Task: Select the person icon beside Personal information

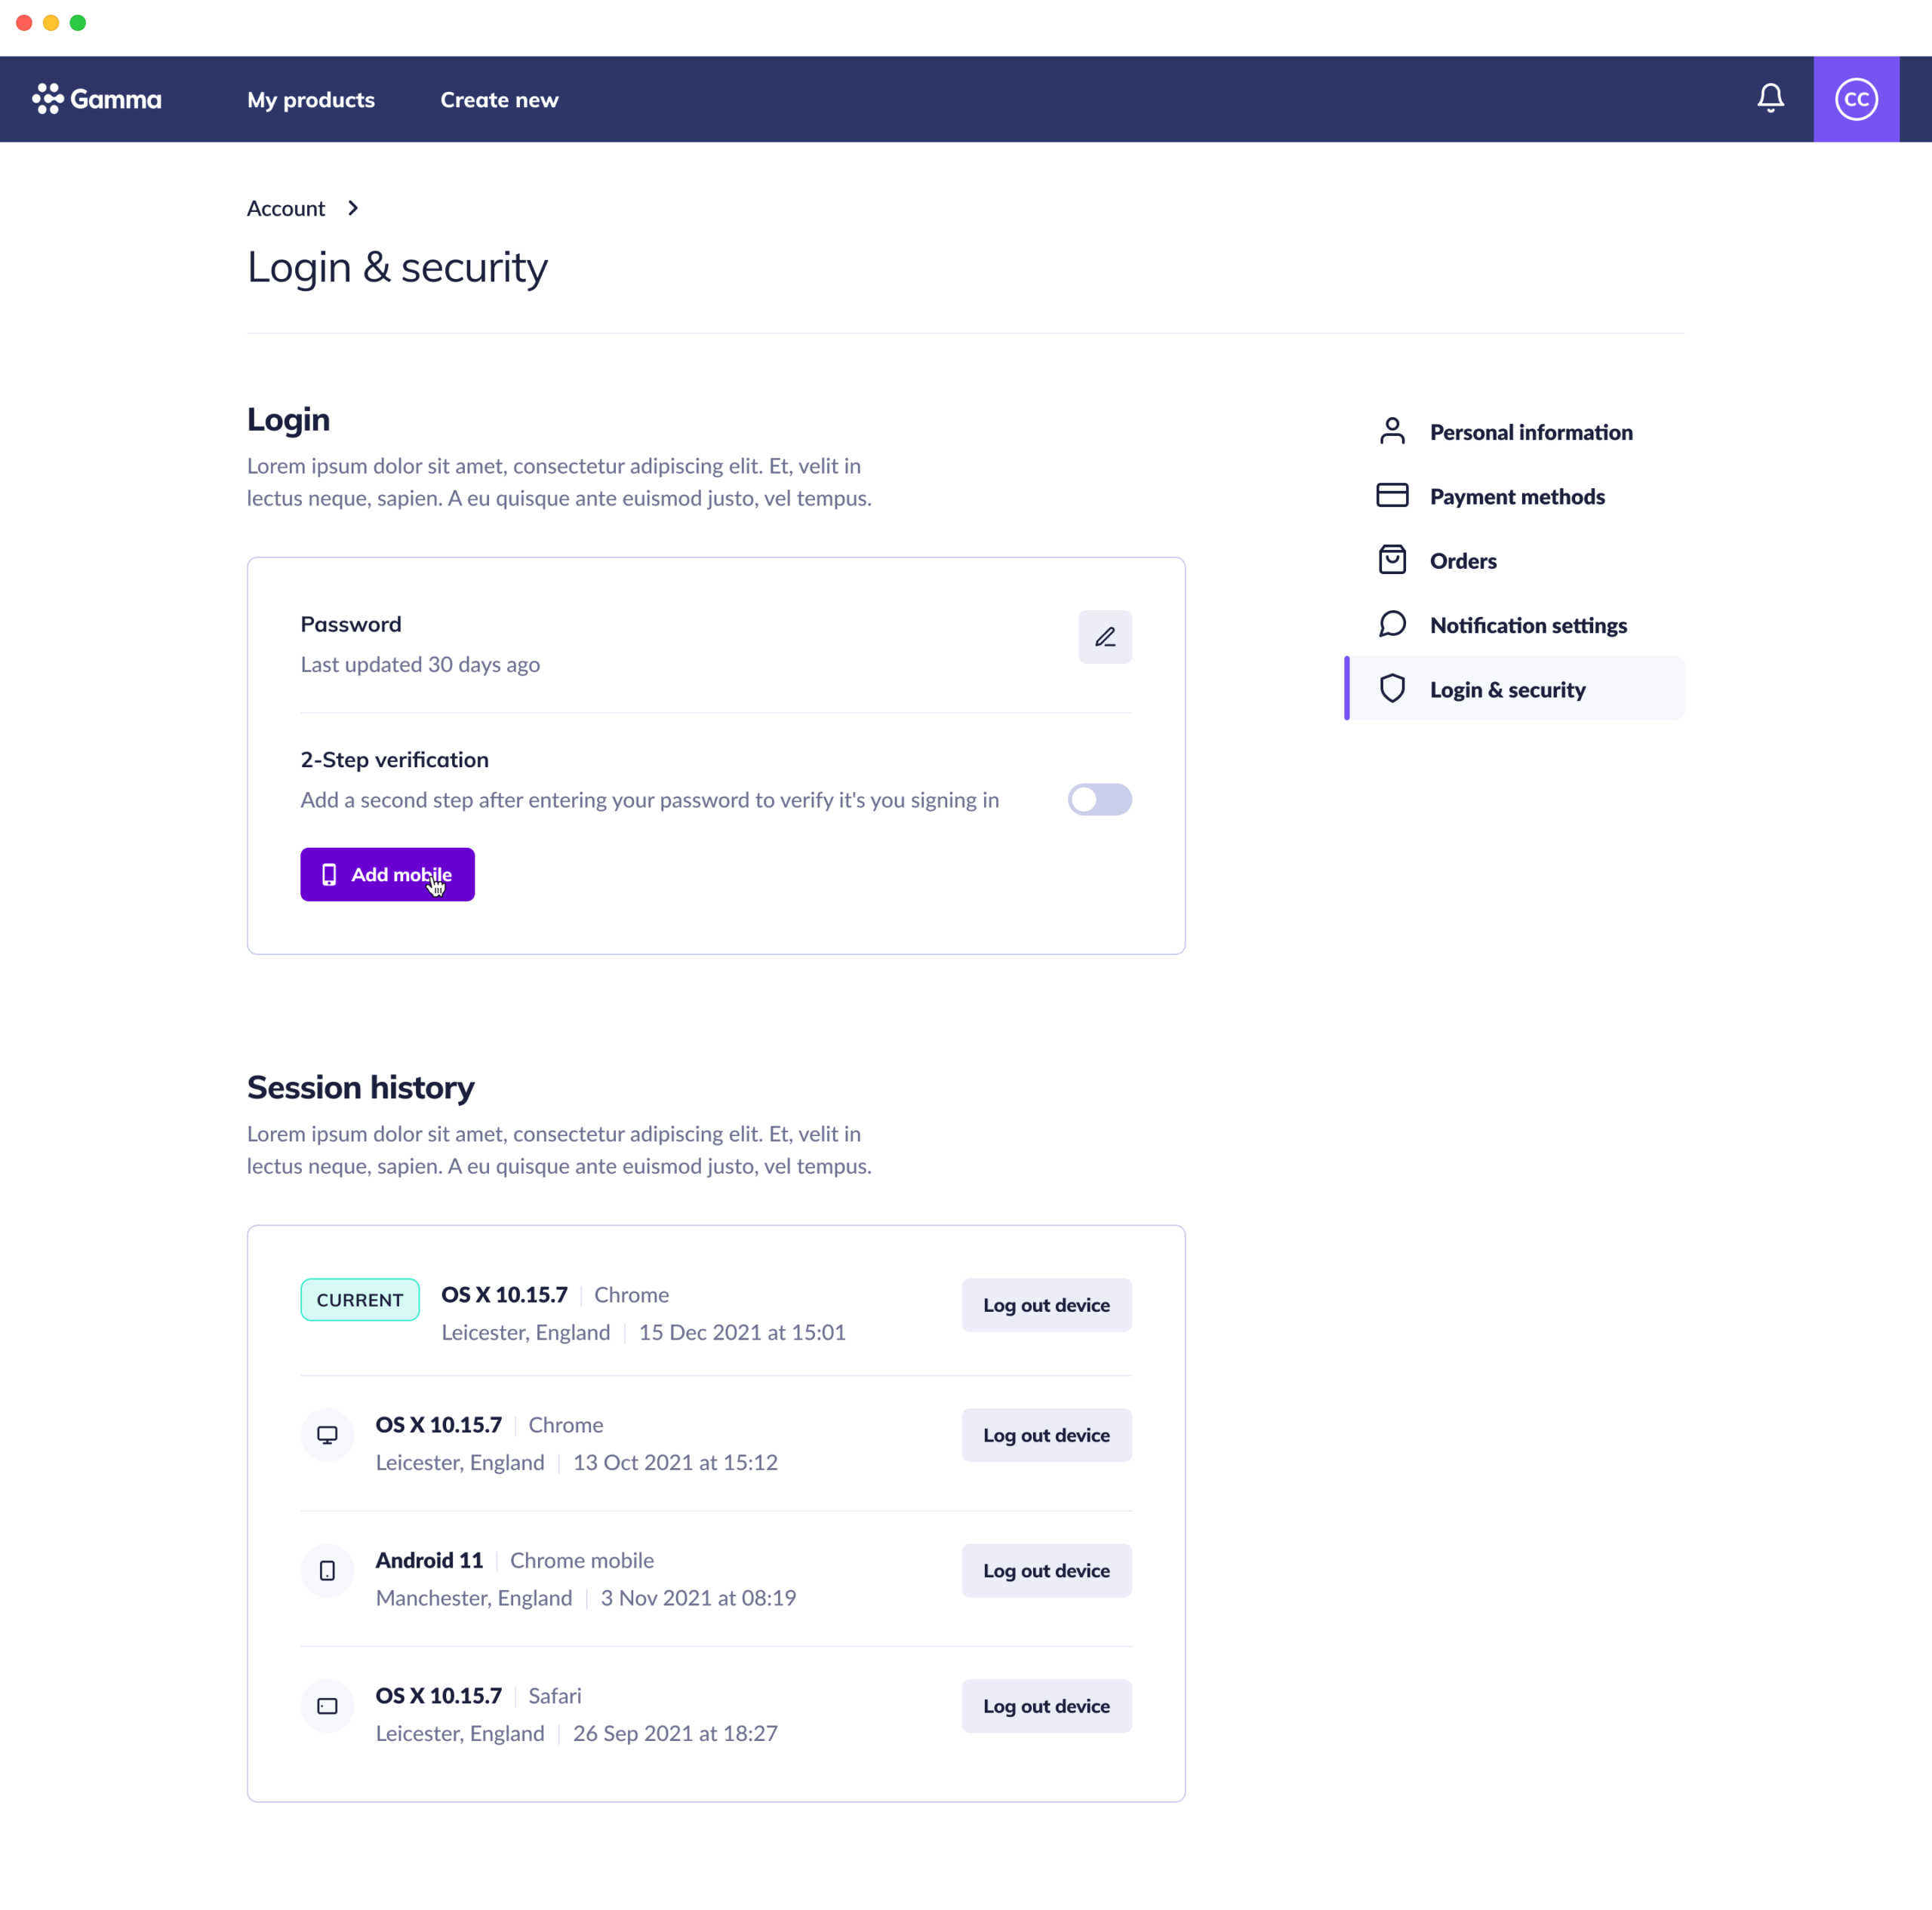Action: [x=1392, y=431]
